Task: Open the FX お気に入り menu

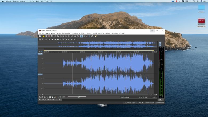Action: pos(97,33)
